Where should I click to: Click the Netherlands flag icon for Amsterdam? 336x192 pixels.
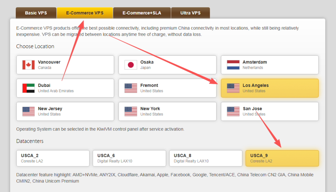pos(233,65)
